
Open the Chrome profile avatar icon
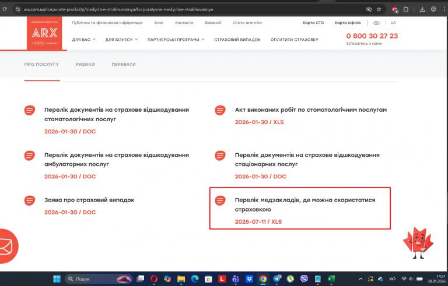[433, 9]
